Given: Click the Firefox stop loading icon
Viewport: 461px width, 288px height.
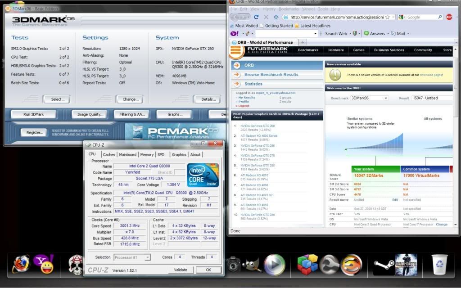Looking at the screenshot, I should click(x=266, y=17).
